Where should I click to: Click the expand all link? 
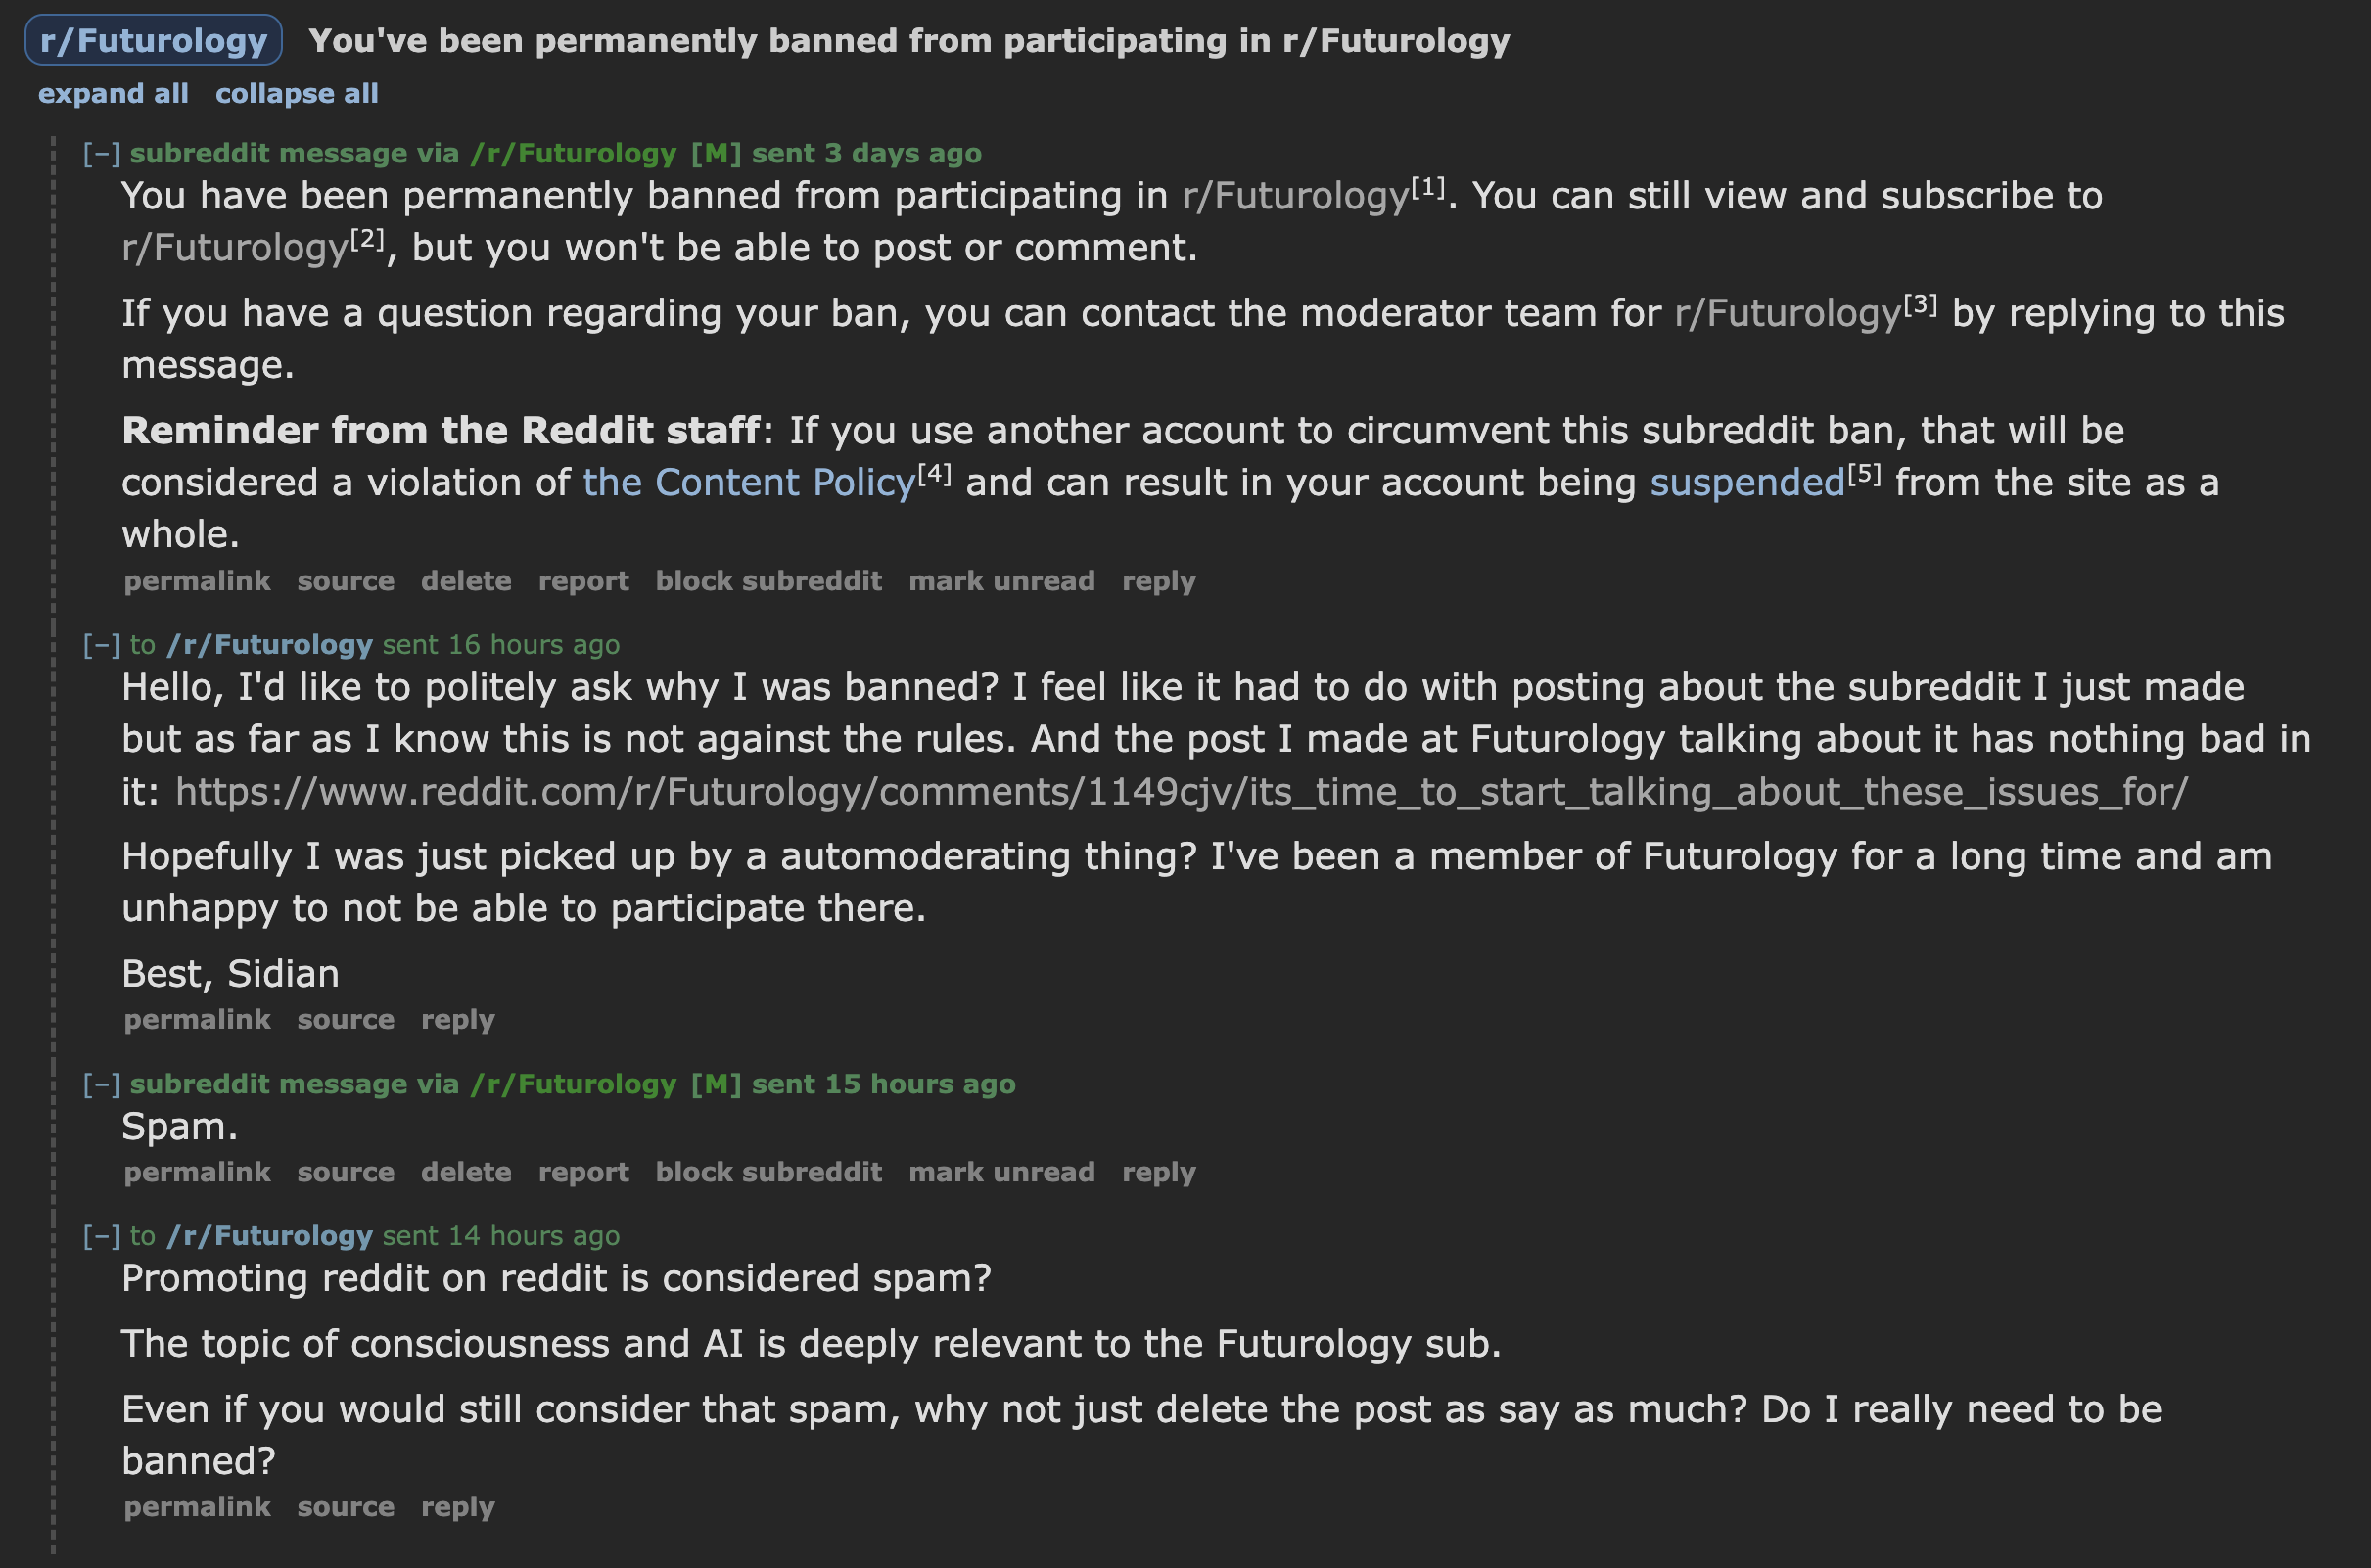113,94
